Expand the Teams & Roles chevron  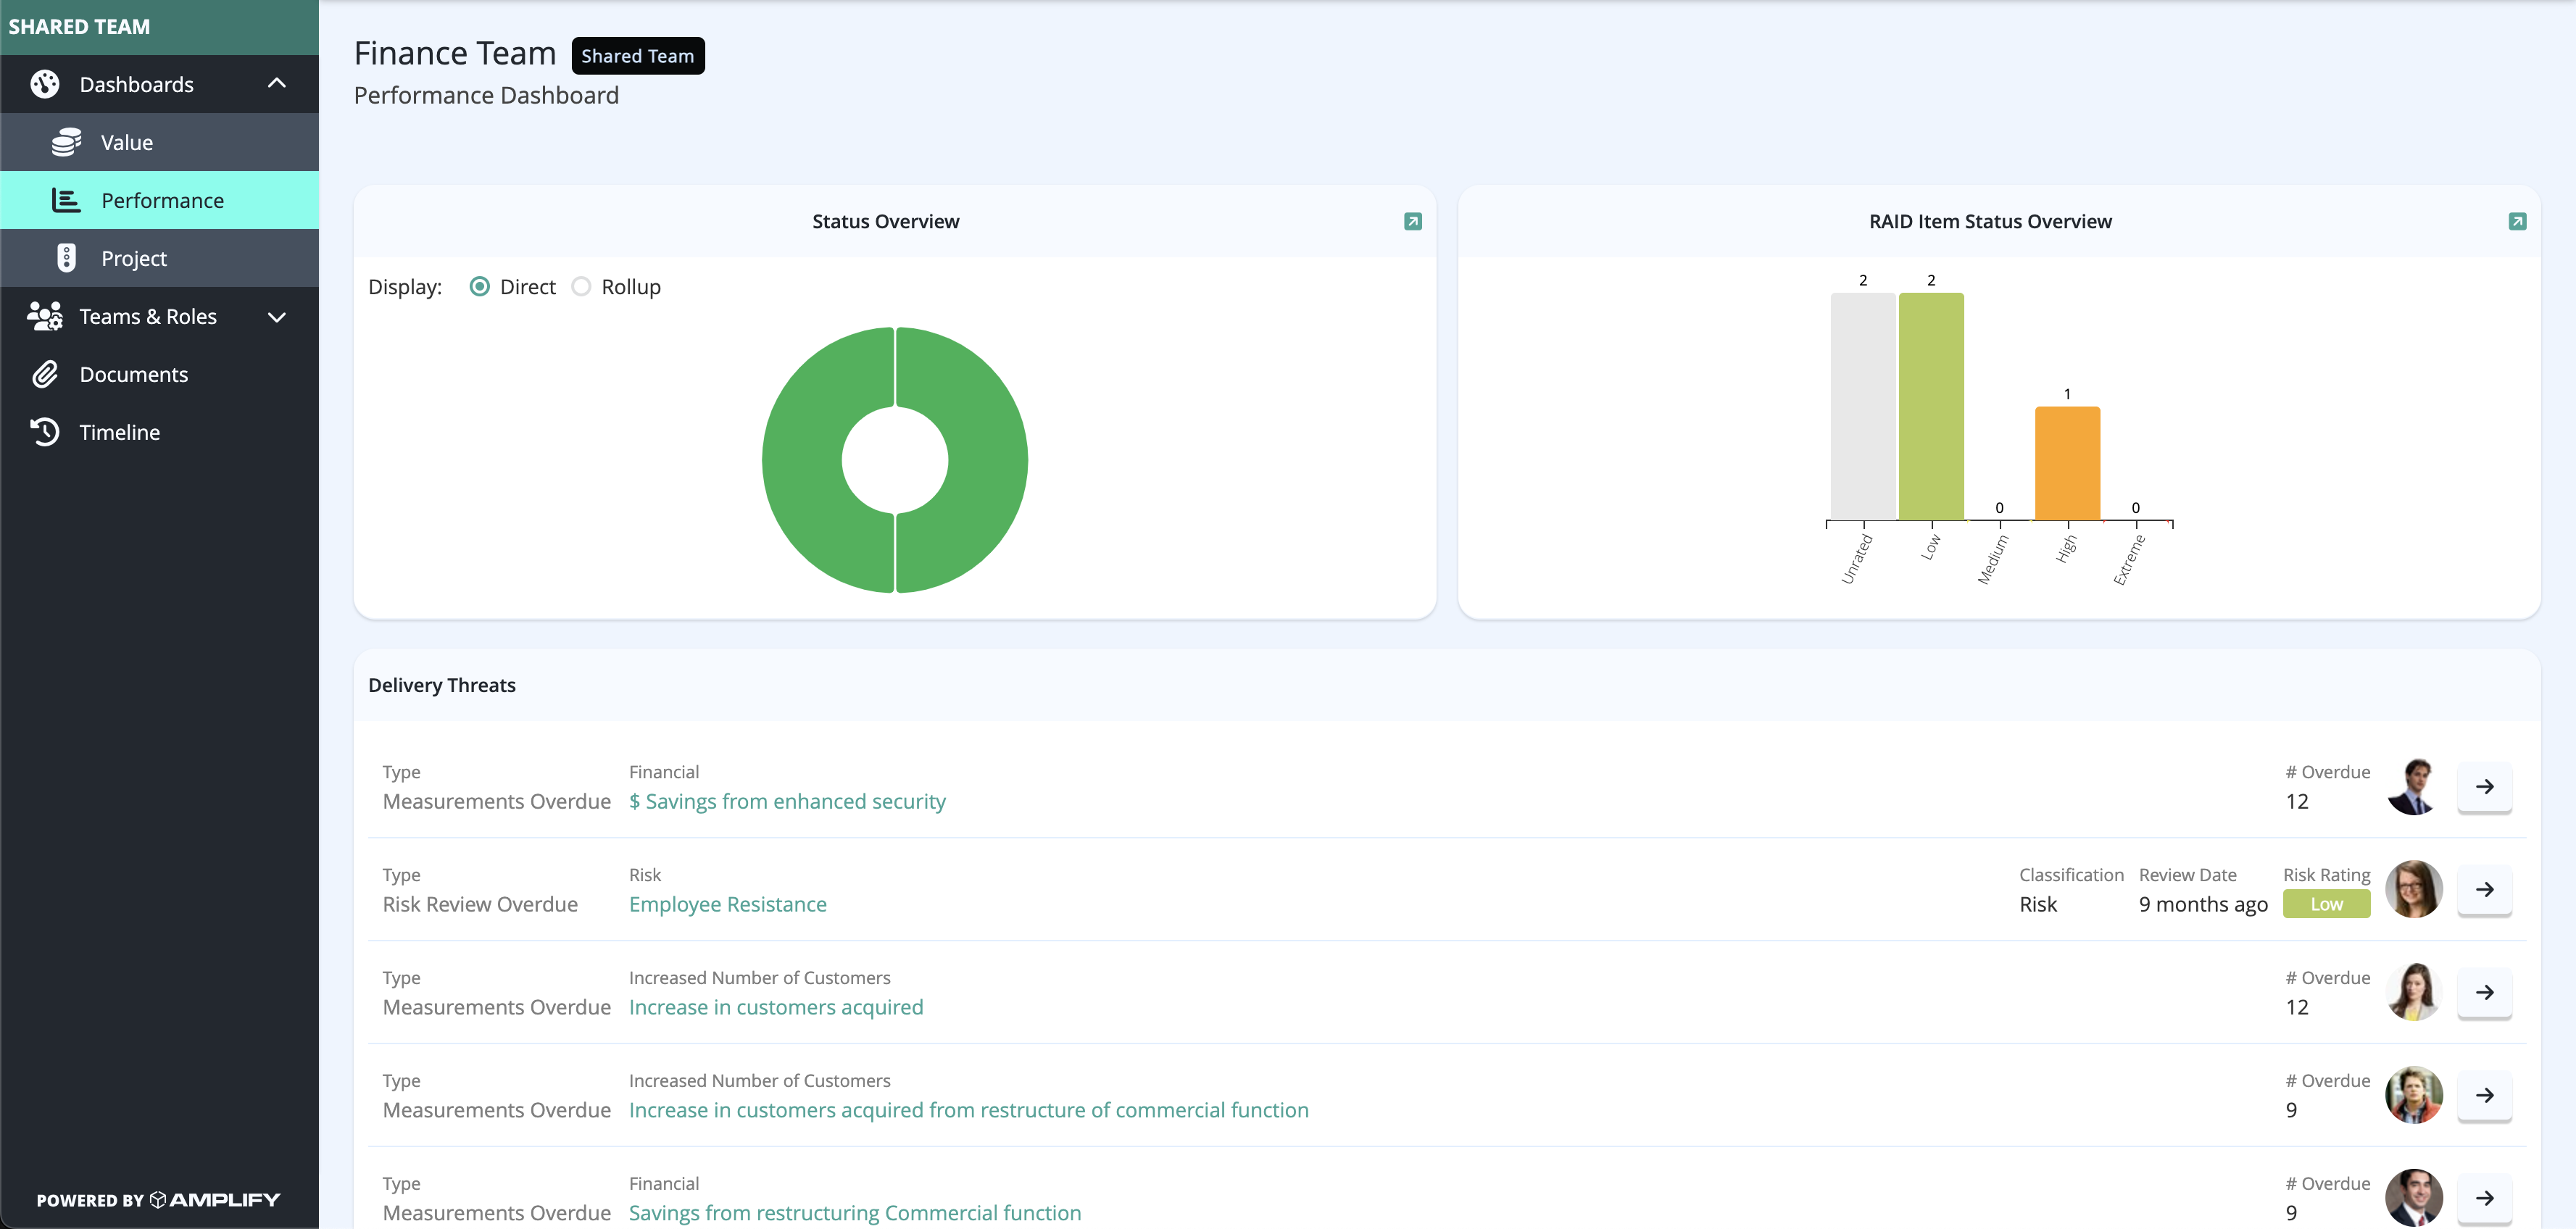(x=277, y=317)
